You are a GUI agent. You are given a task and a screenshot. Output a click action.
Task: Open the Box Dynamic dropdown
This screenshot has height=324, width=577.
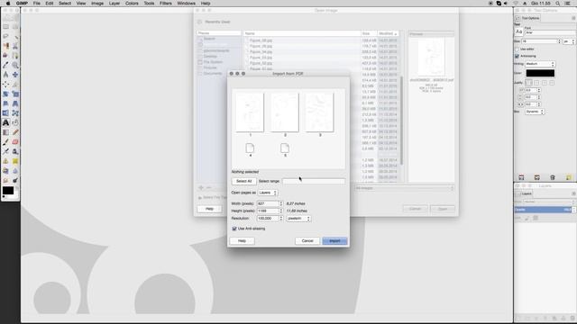point(535,112)
